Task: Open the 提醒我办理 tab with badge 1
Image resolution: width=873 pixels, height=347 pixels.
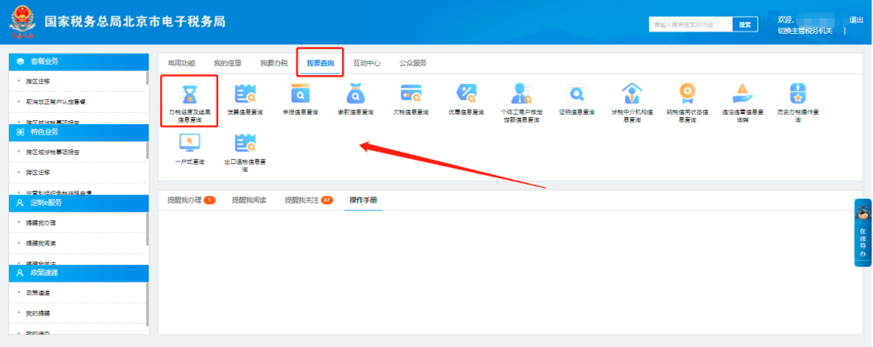Action: click(x=191, y=200)
